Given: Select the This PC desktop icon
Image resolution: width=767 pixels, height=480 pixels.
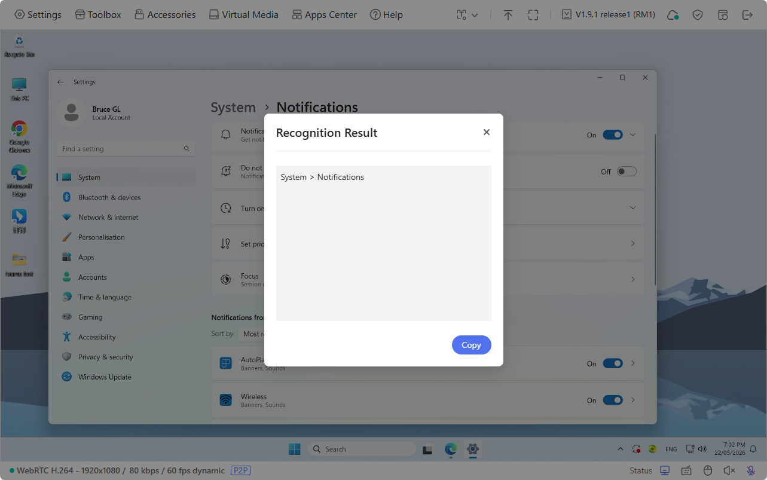Looking at the screenshot, I should [19, 89].
